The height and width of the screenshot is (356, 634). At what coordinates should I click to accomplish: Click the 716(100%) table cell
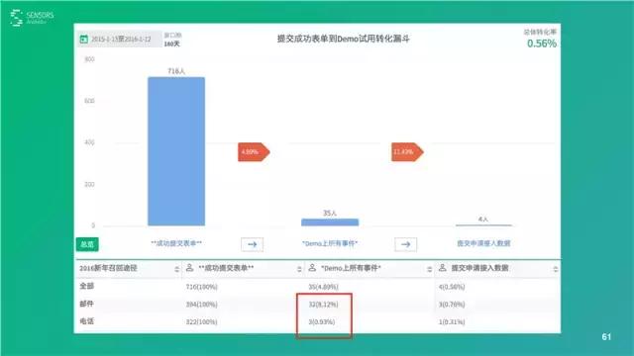pos(202,287)
